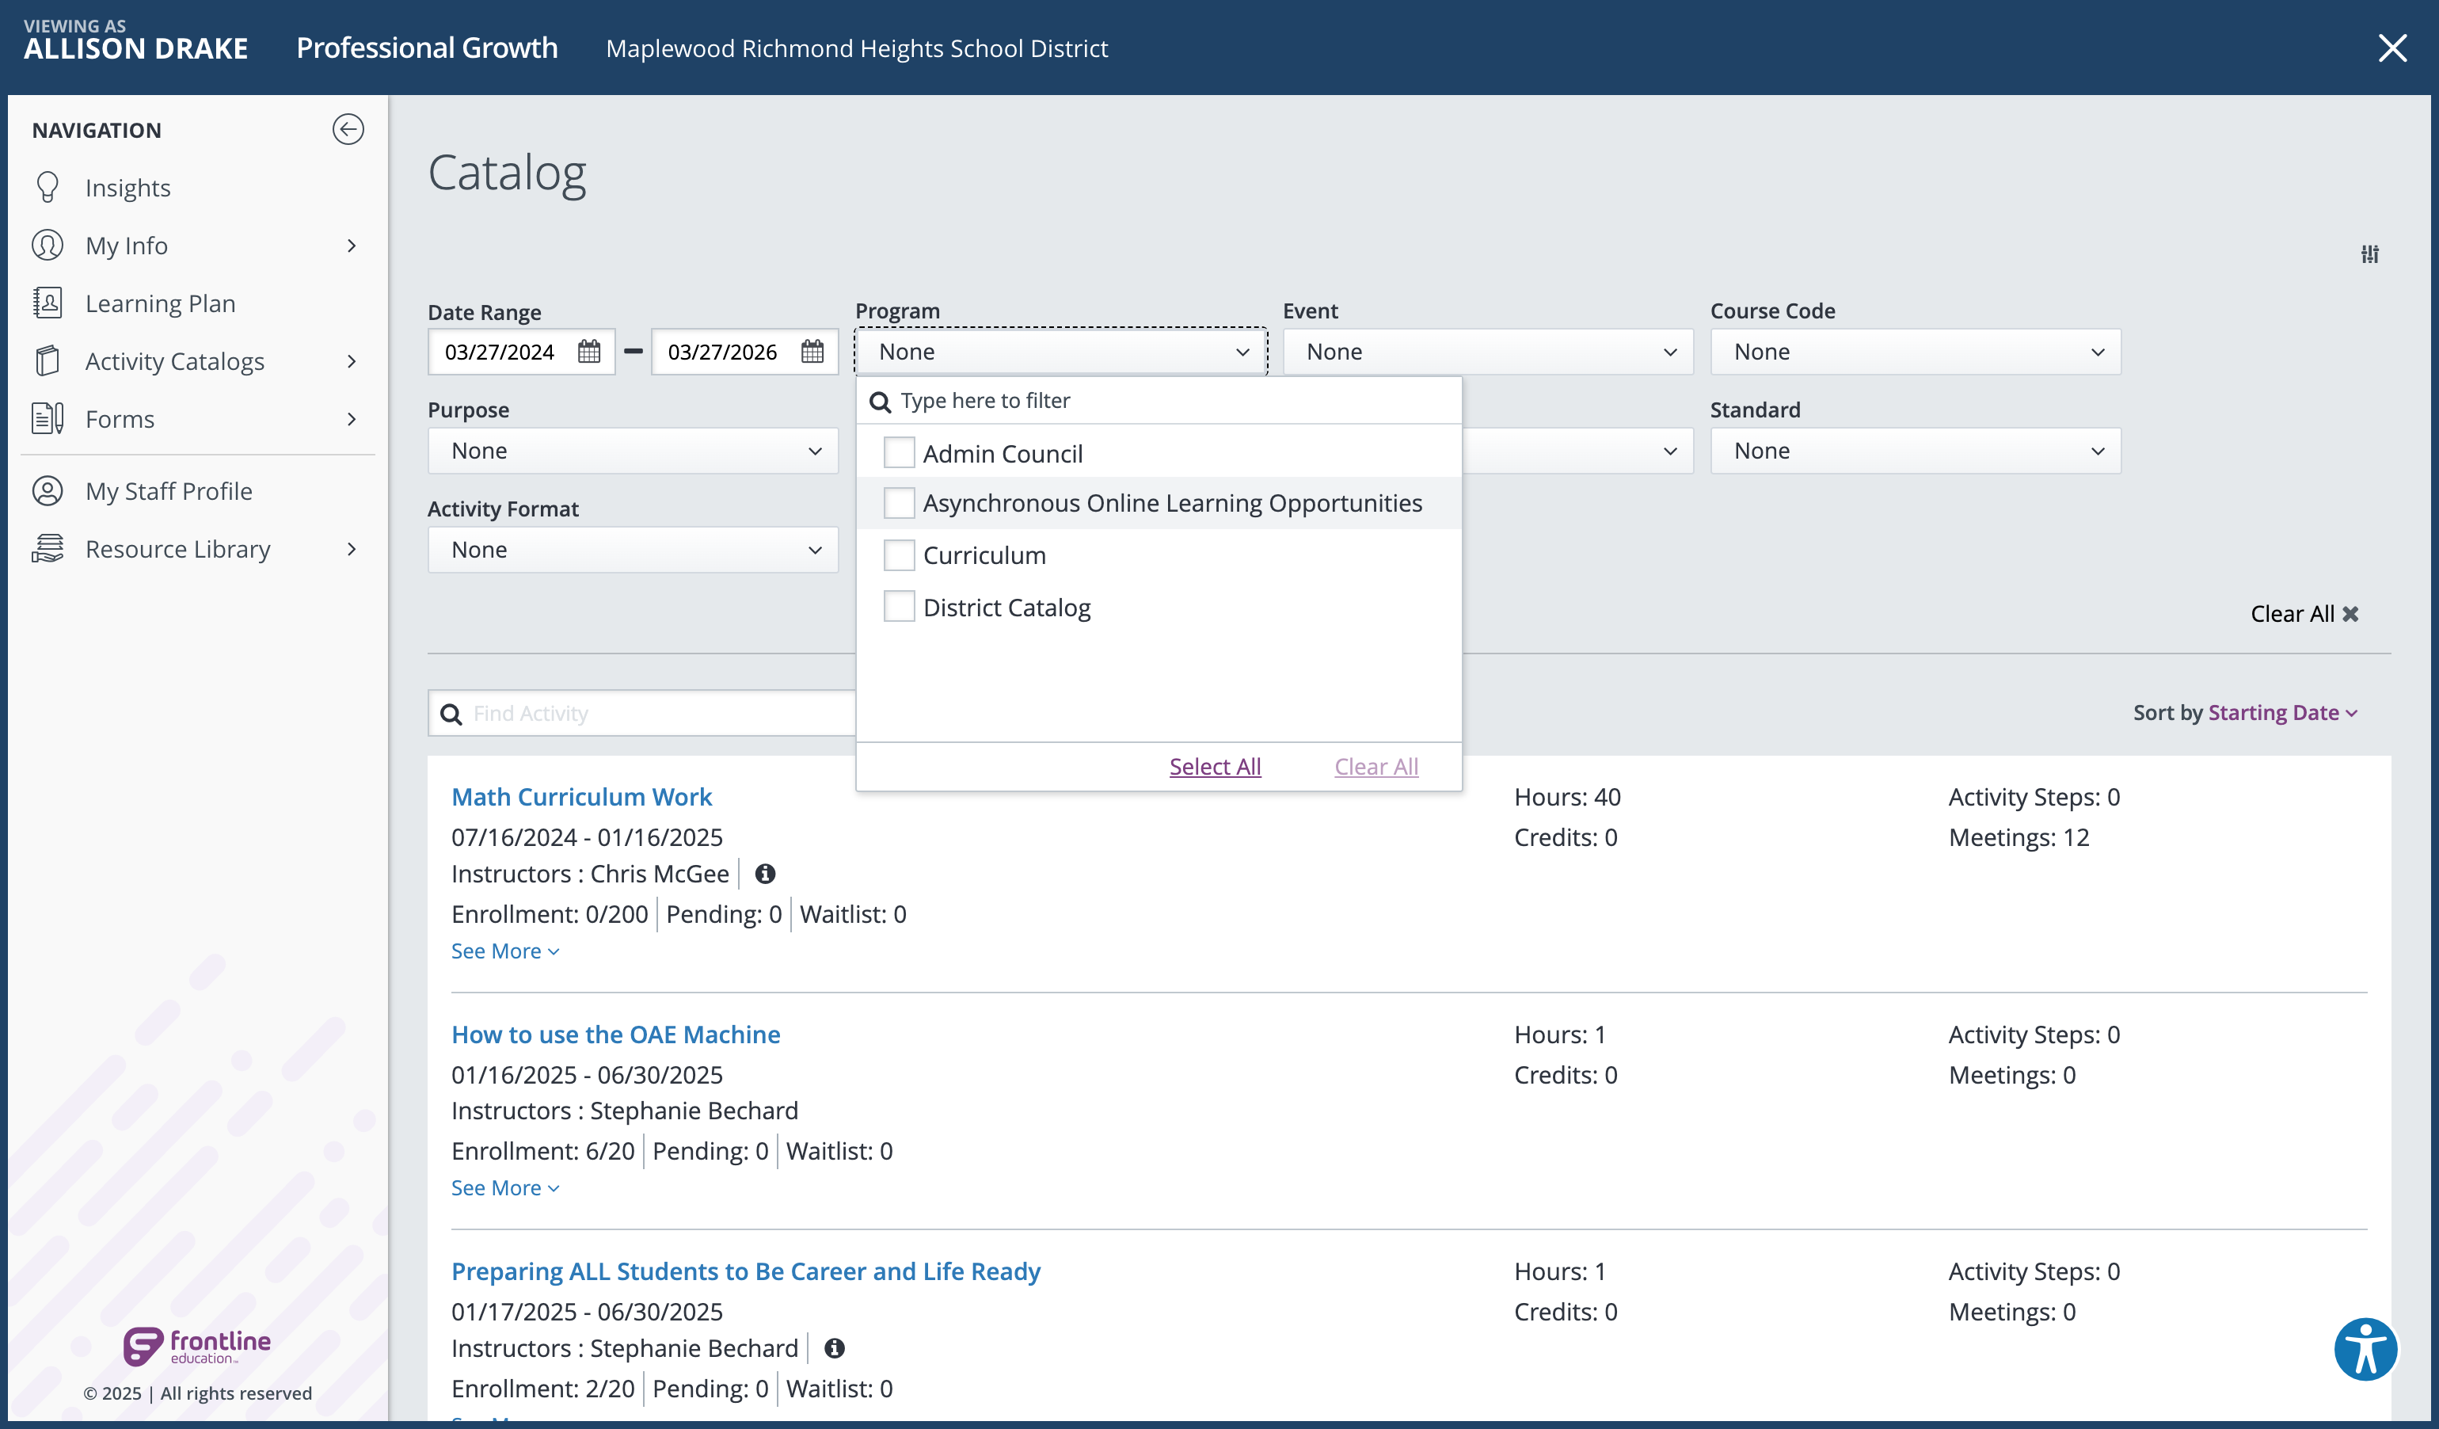Viewport: 2439px width, 1429px height.
Task: Click Clear All in Program dropdown footer
Action: (x=1376, y=767)
